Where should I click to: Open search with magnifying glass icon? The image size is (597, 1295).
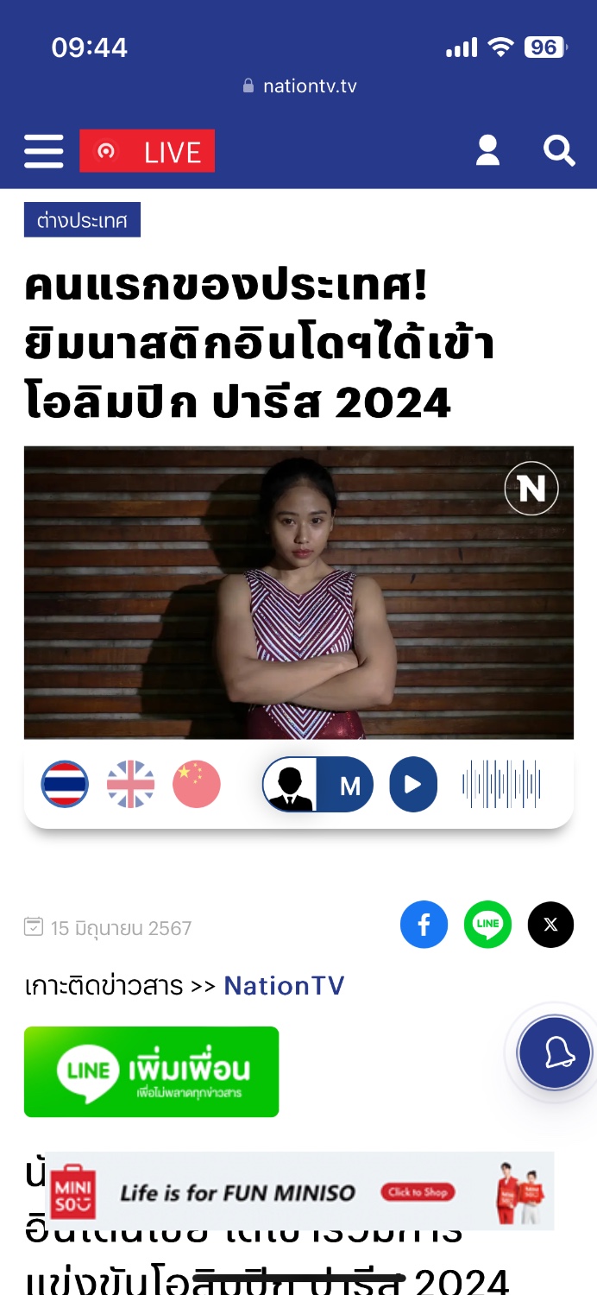[559, 151]
